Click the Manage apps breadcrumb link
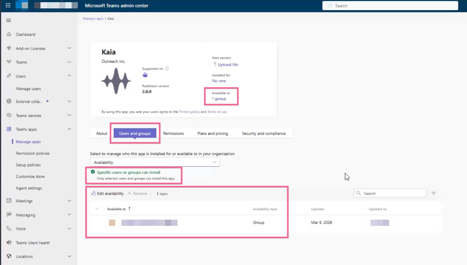The image size is (467, 265). [x=93, y=19]
